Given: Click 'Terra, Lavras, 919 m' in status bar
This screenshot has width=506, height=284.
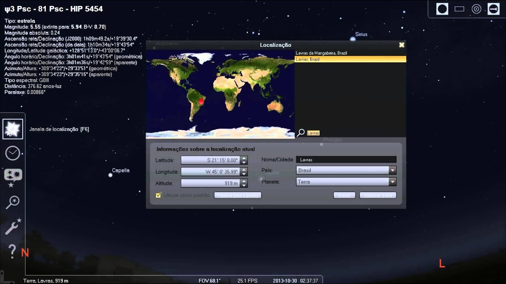Looking at the screenshot, I should pos(46,280).
